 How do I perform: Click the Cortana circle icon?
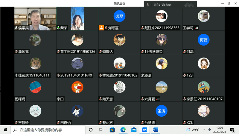click(x=91, y=130)
